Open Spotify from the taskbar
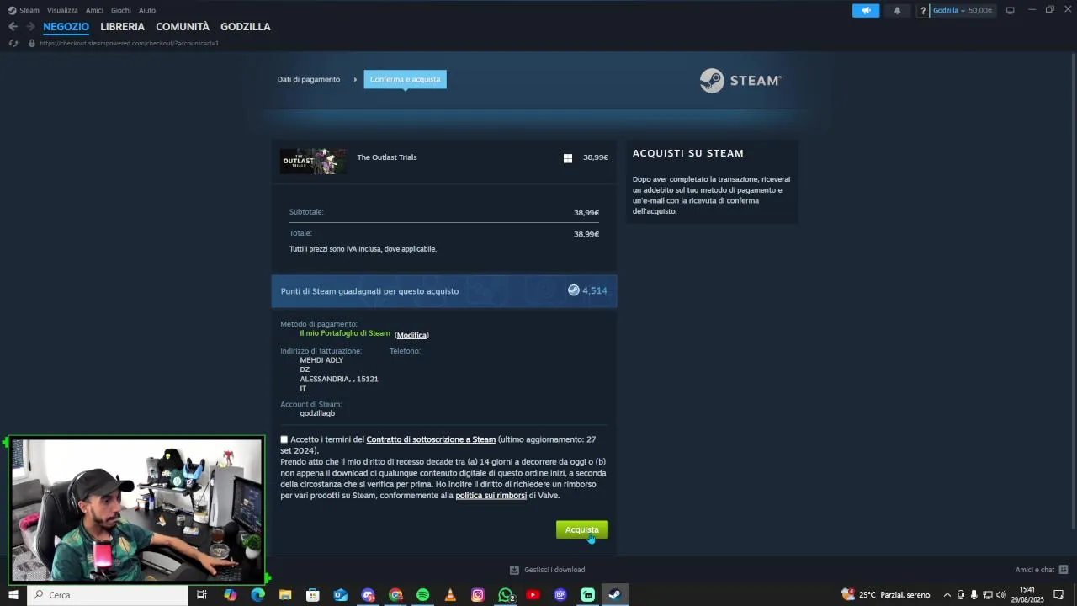Viewport: 1077px width, 606px height. coord(422,595)
